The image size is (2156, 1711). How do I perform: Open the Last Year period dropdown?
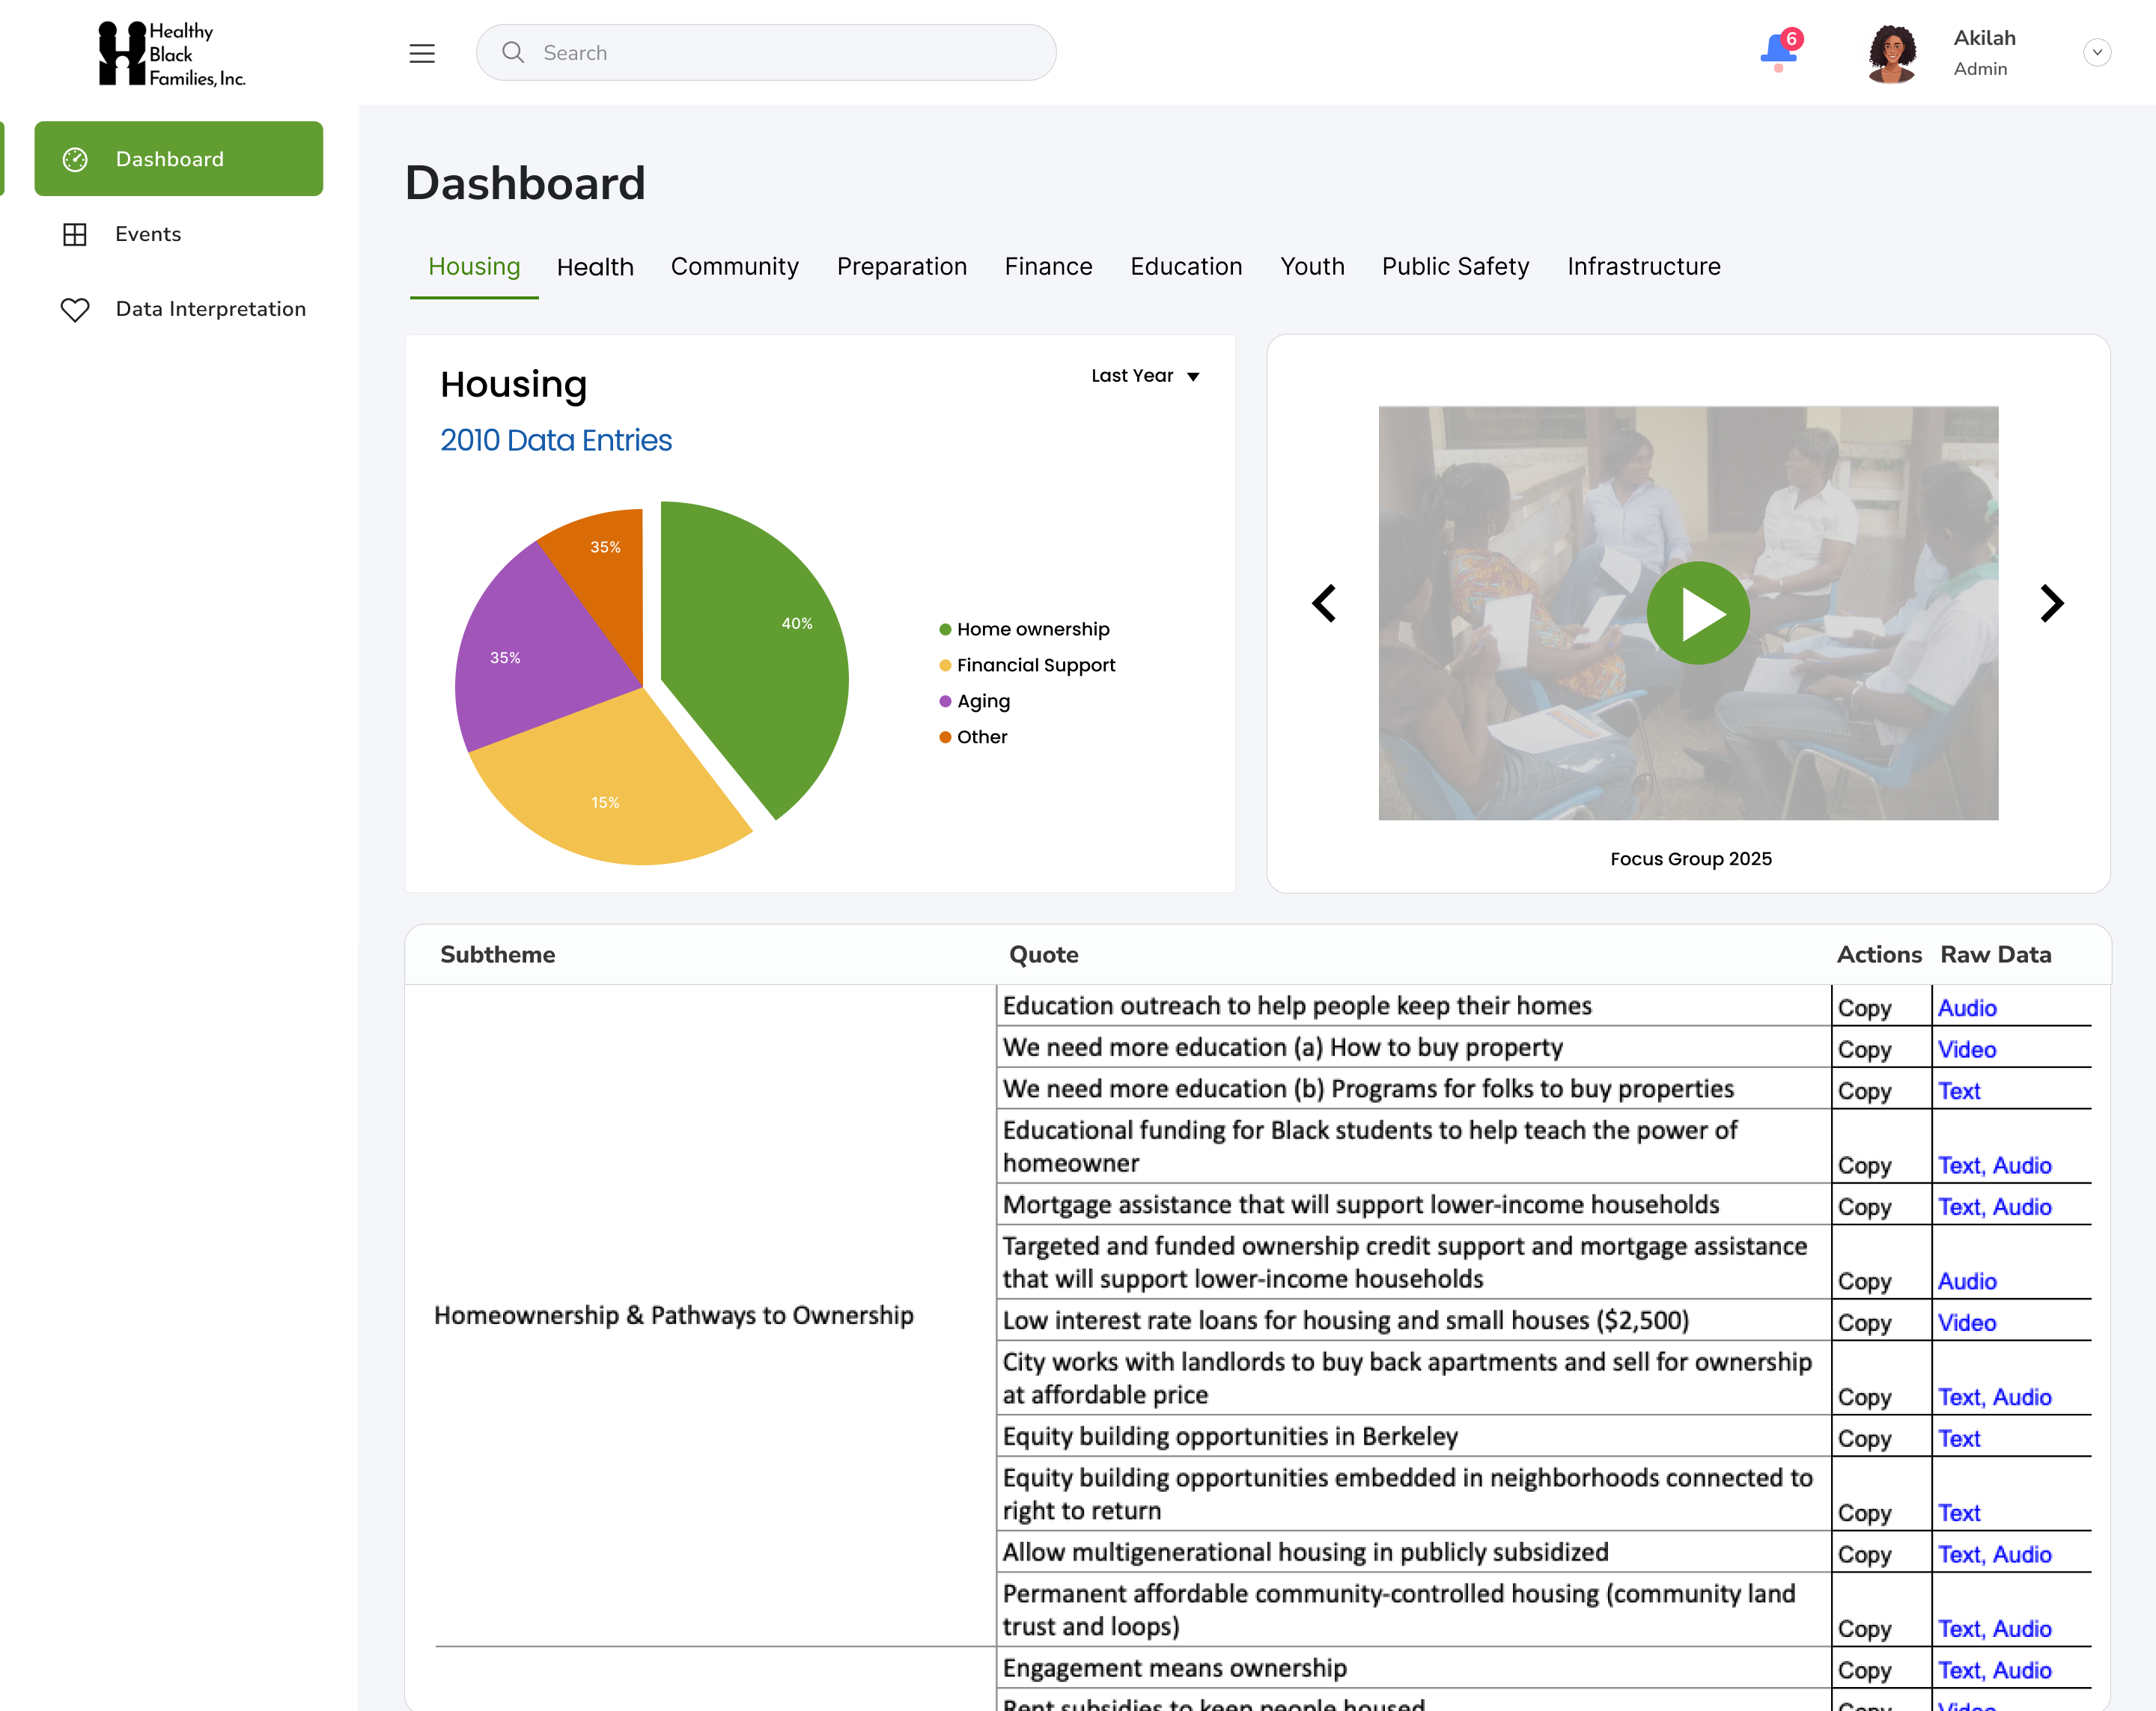click(1145, 376)
